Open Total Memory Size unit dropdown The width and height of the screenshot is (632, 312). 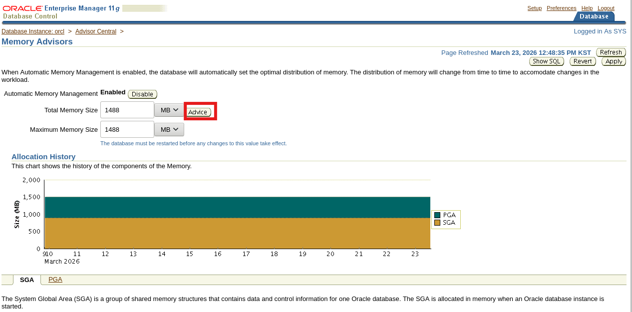(x=169, y=110)
